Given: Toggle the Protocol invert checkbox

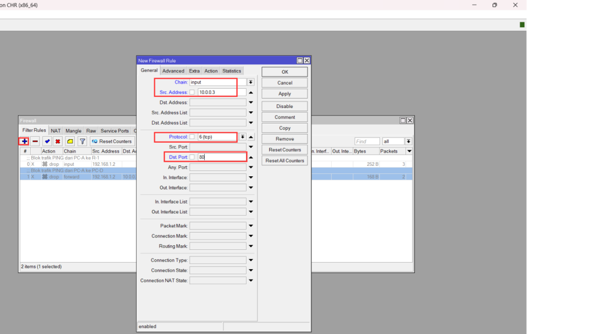Looking at the screenshot, I should 192,137.
